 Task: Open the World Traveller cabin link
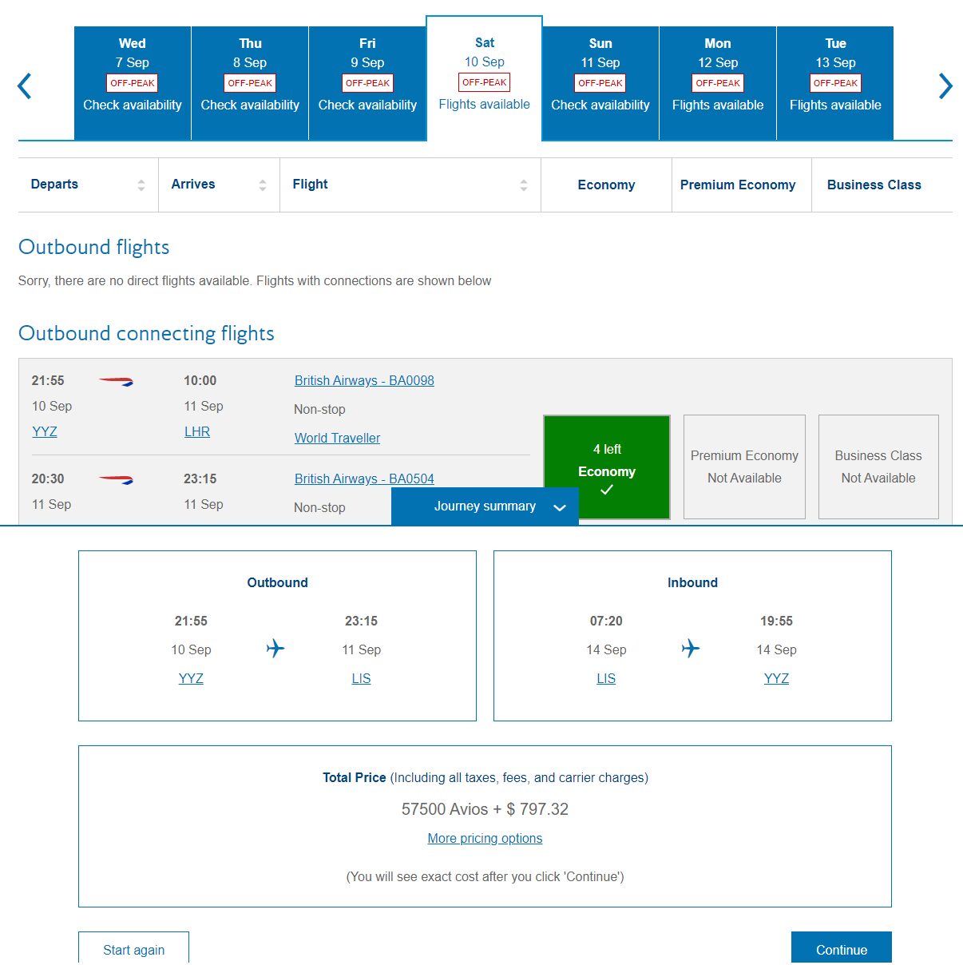337,438
